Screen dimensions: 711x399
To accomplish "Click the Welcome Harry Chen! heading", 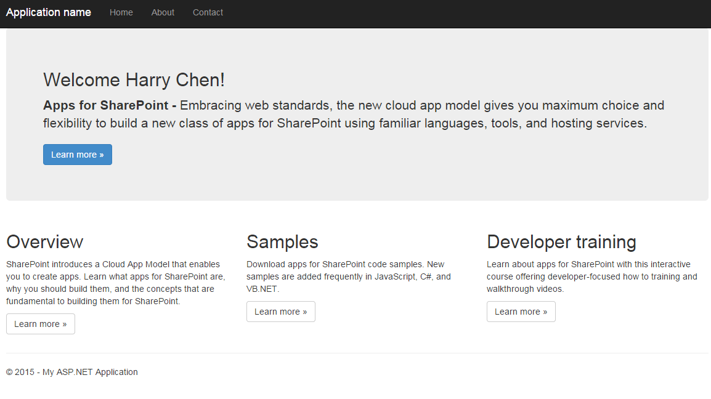I will [134, 80].
